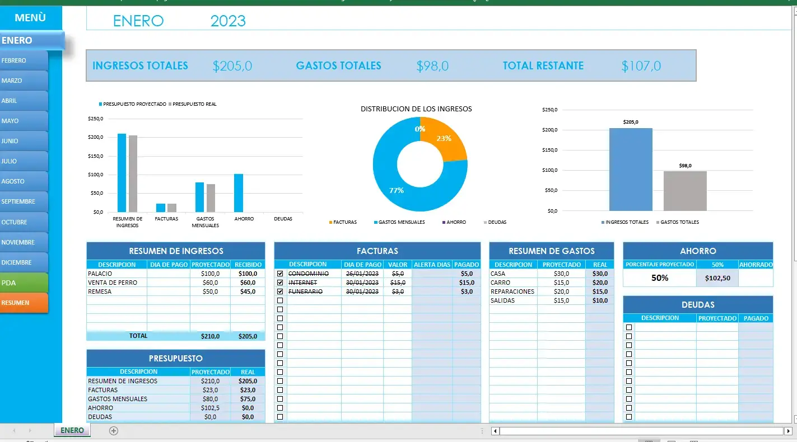Click the previous sheet navigation arrow
Viewport: 797px width, 442px height.
pyautogui.click(x=14, y=431)
